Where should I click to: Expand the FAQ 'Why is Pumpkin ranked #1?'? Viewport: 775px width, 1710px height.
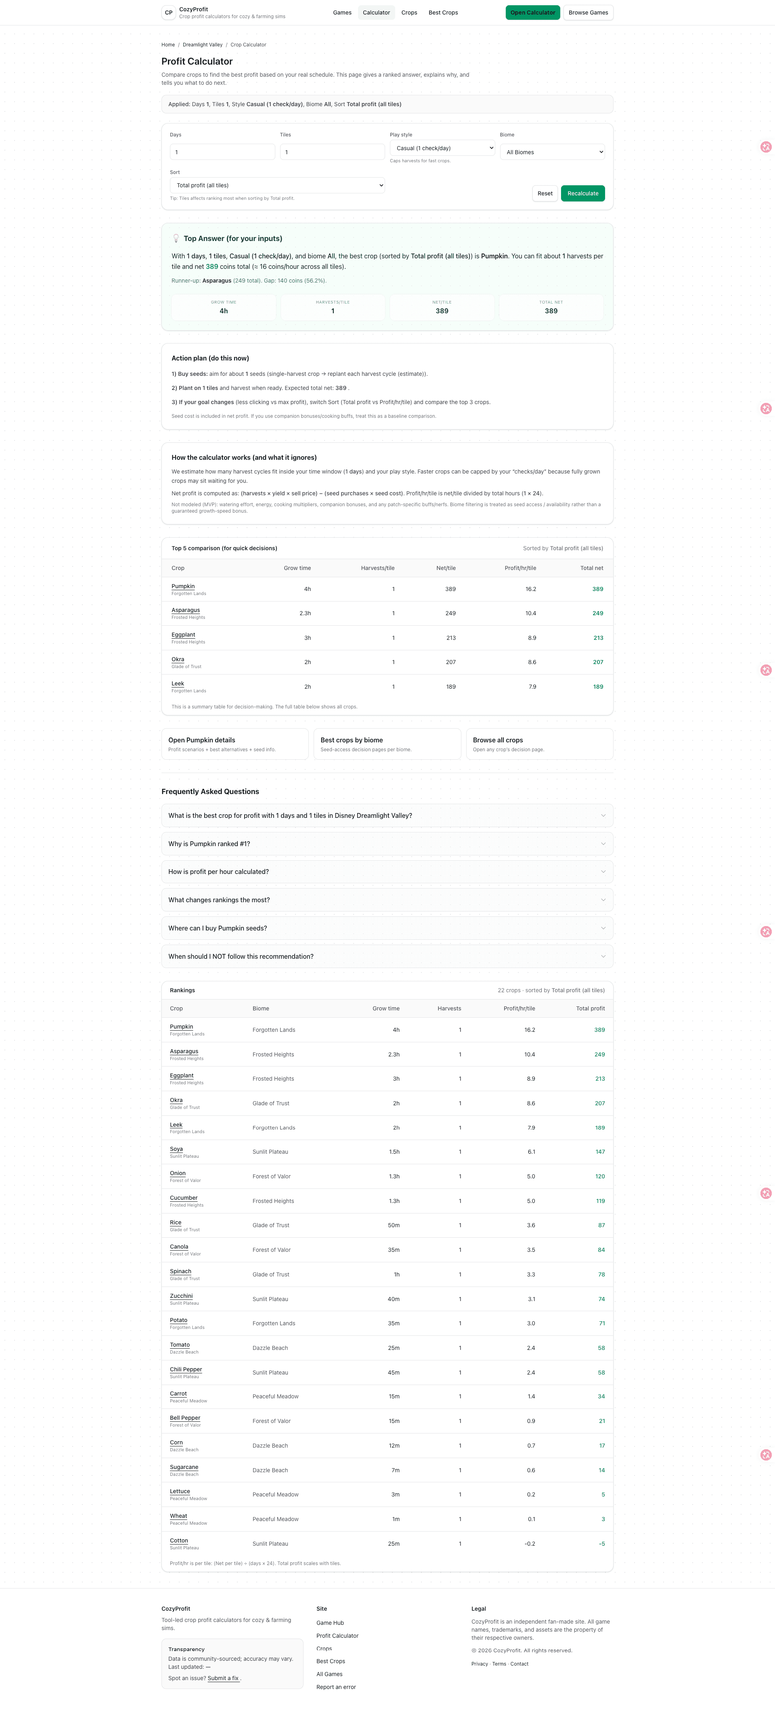click(x=387, y=843)
